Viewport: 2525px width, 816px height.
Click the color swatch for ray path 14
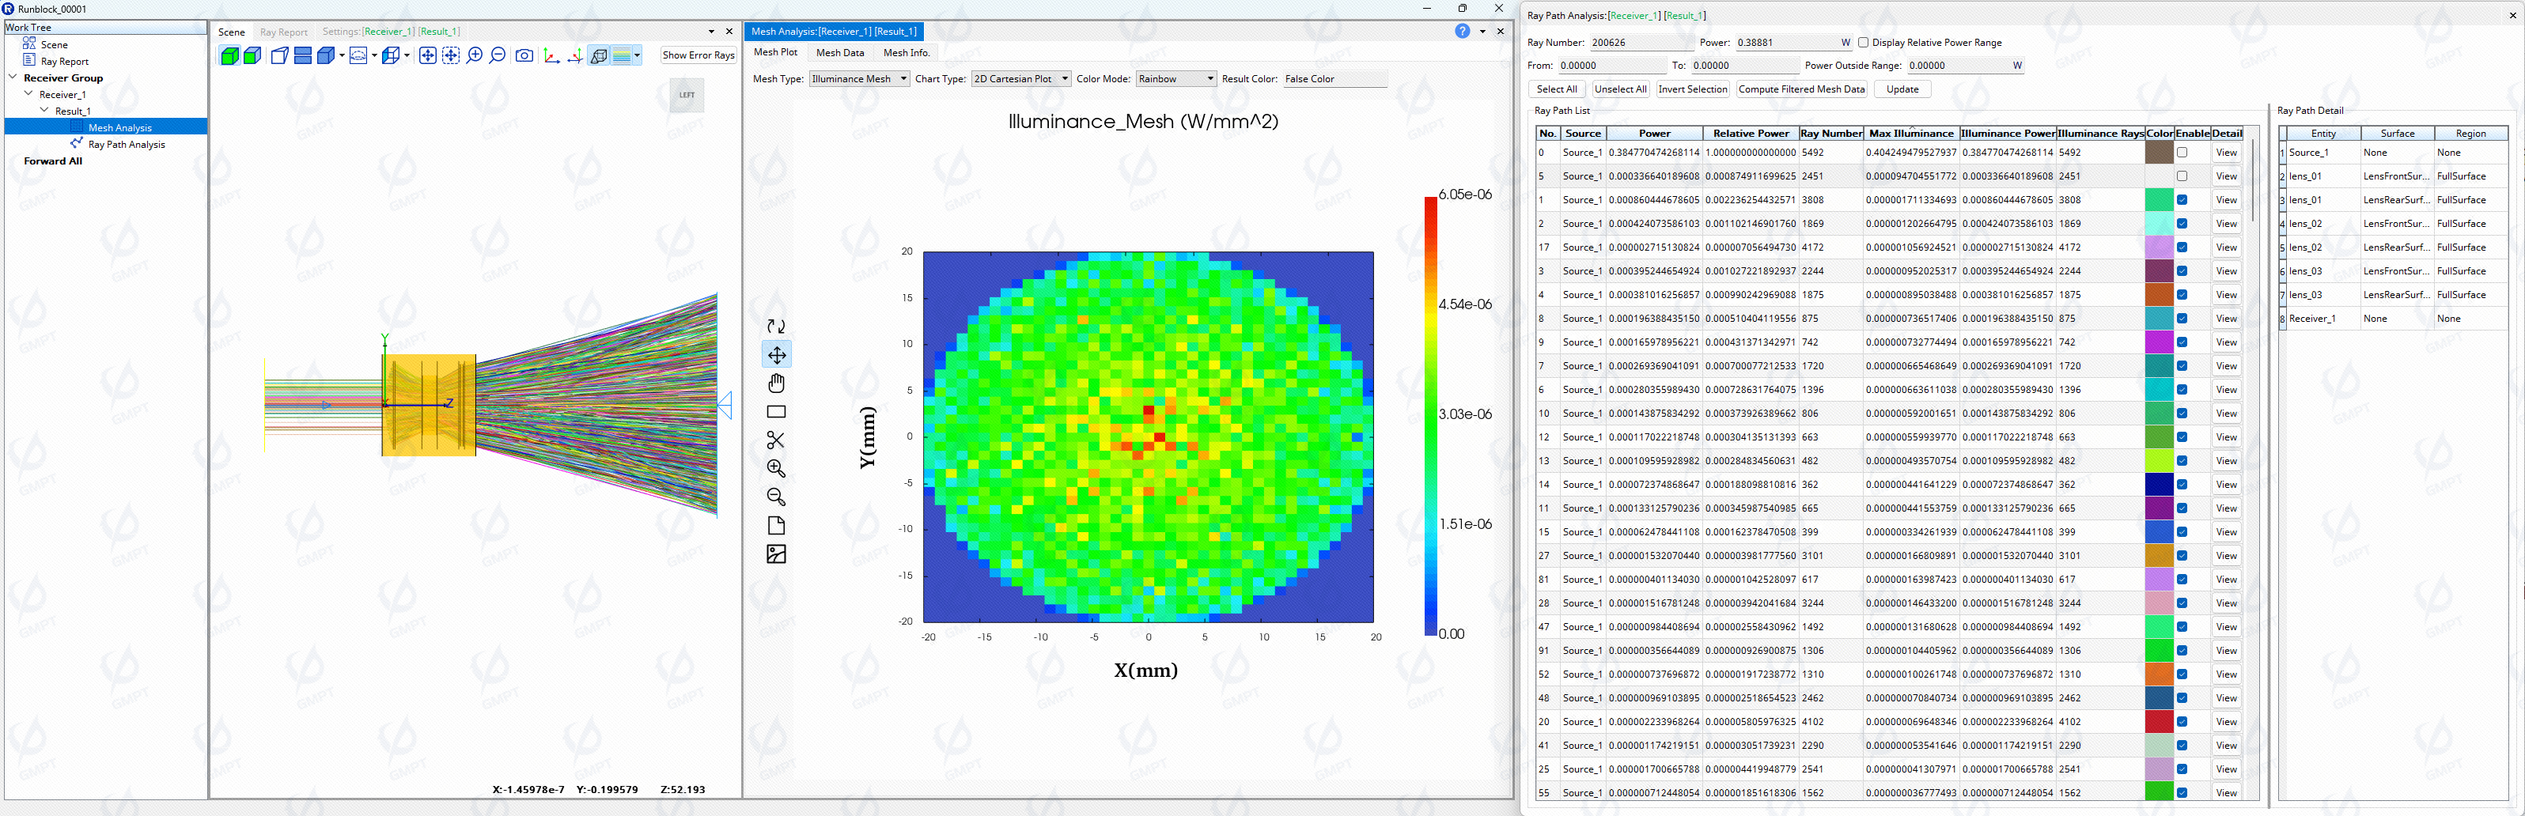[2160, 485]
